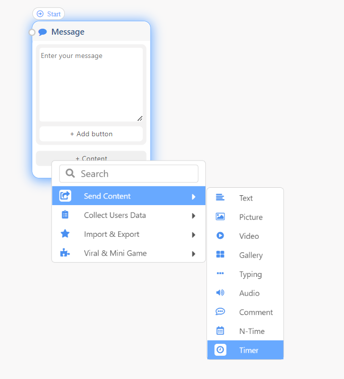
Task: Click the Video play icon
Action: pyautogui.click(x=220, y=235)
